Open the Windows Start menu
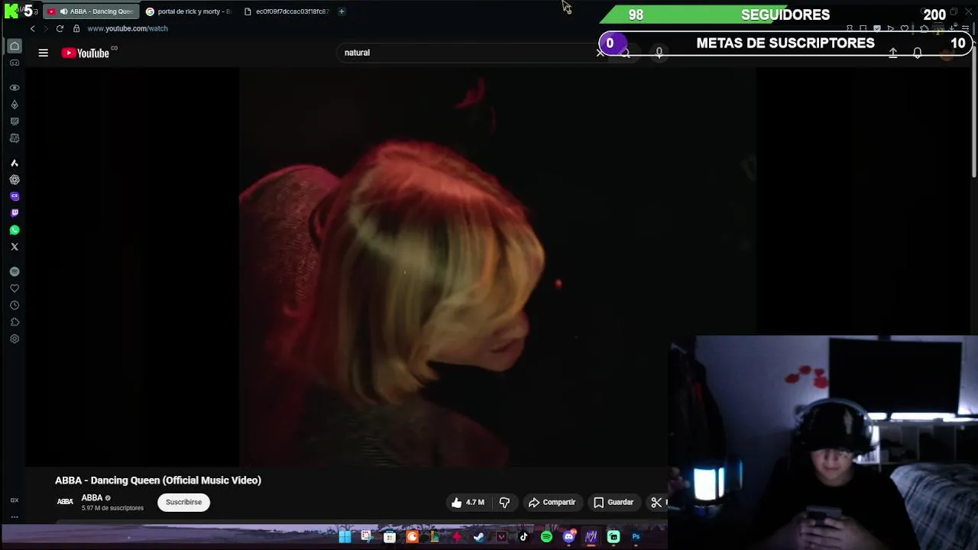This screenshot has width=978, height=550. click(345, 537)
